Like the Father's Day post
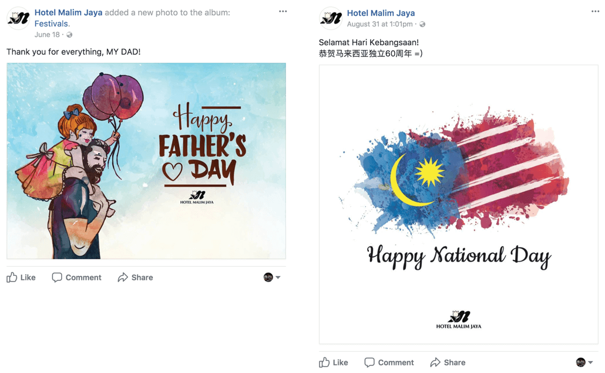This screenshot has height=373, width=605. pyautogui.click(x=21, y=277)
